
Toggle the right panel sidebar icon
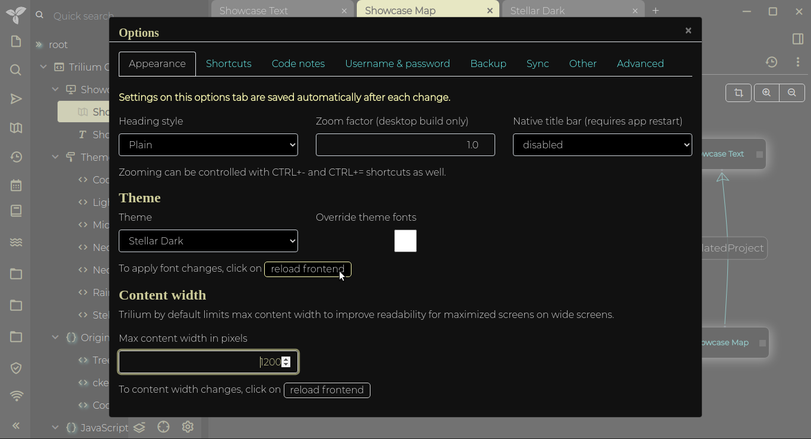(x=797, y=39)
